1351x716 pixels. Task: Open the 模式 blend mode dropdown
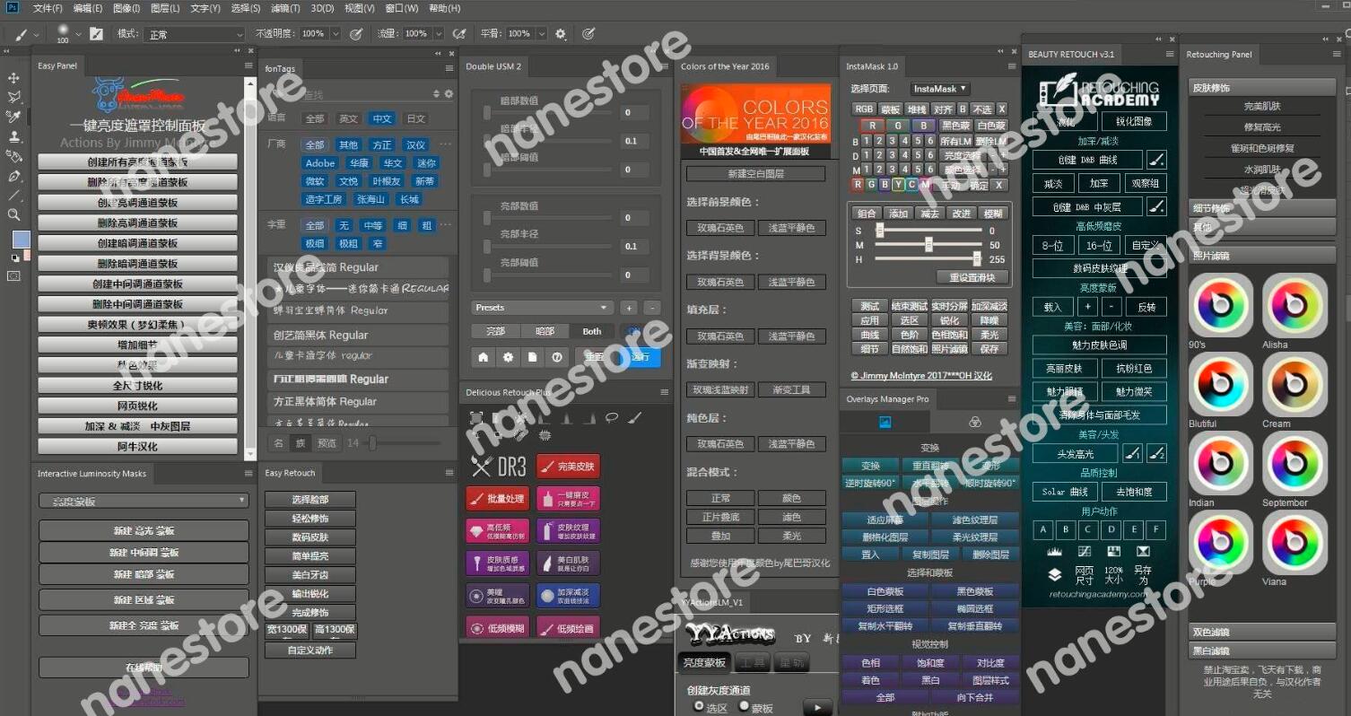coord(195,34)
